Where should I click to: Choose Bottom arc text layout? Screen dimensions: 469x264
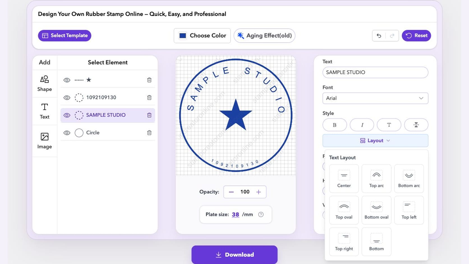point(409,178)
